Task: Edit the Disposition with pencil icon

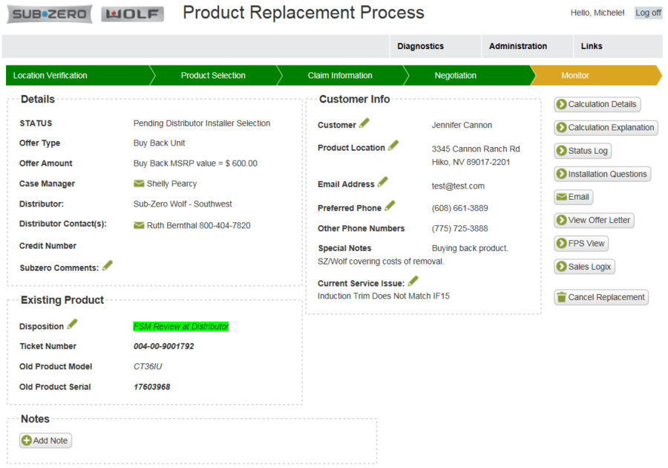Action: tap(72, 324)
